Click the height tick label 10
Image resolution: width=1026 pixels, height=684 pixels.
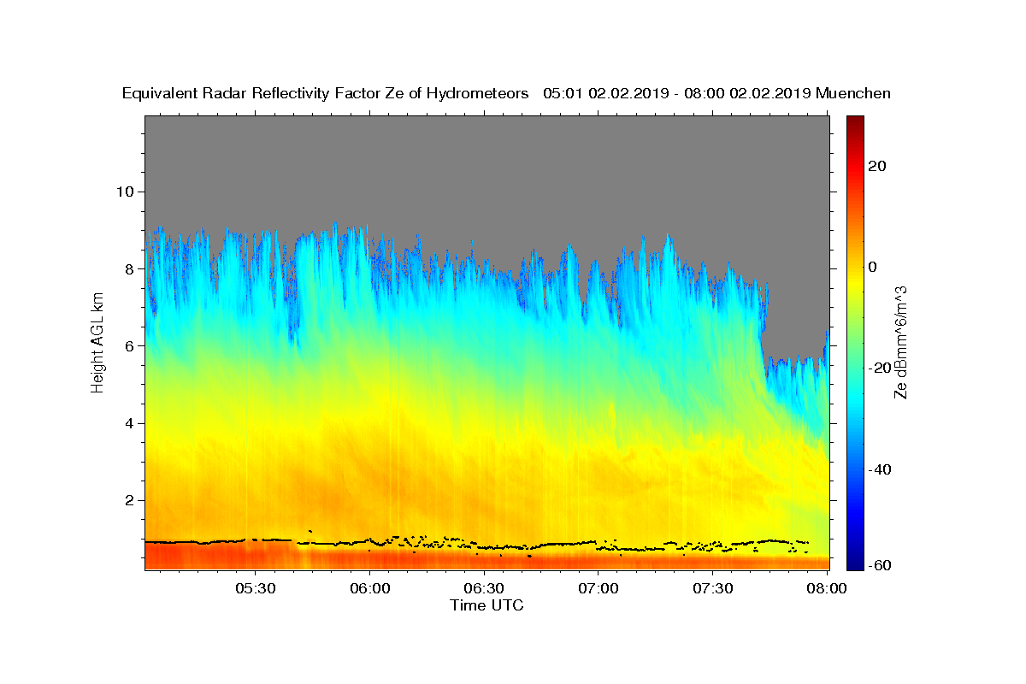point(127,192)
